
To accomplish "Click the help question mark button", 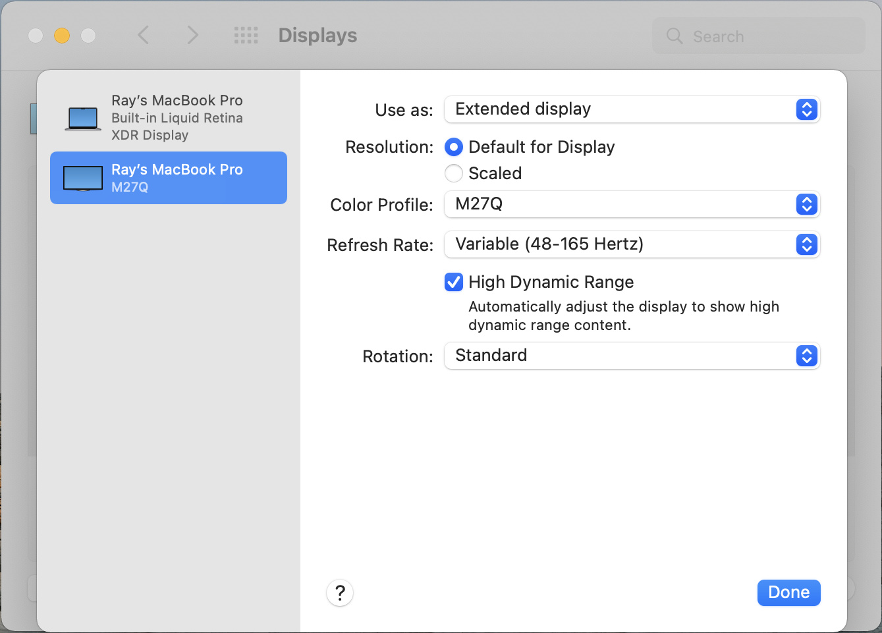I will click(x=340, y=593).
